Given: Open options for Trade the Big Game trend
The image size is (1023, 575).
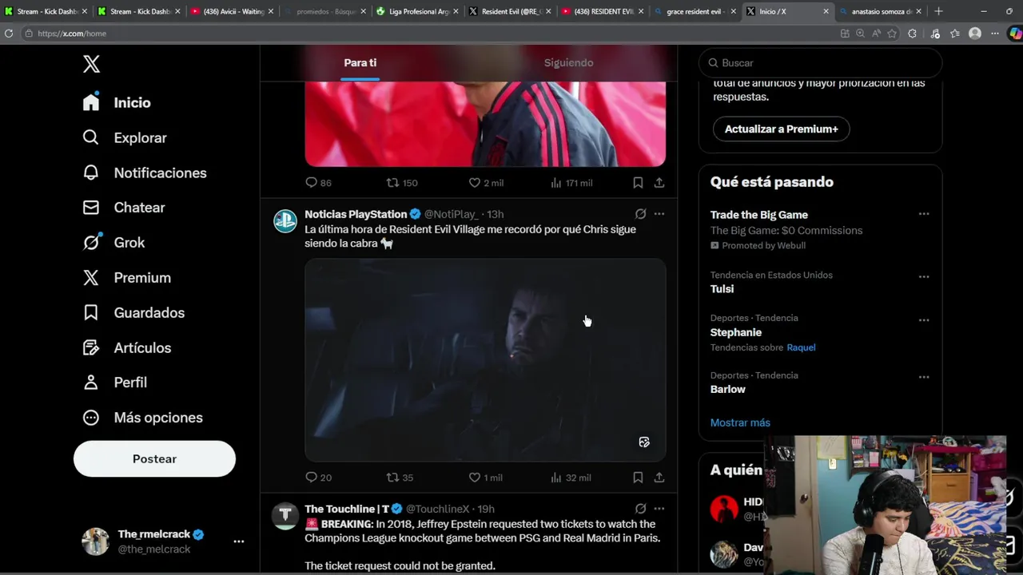Looking at the screenshot, I should pos(924,214).
